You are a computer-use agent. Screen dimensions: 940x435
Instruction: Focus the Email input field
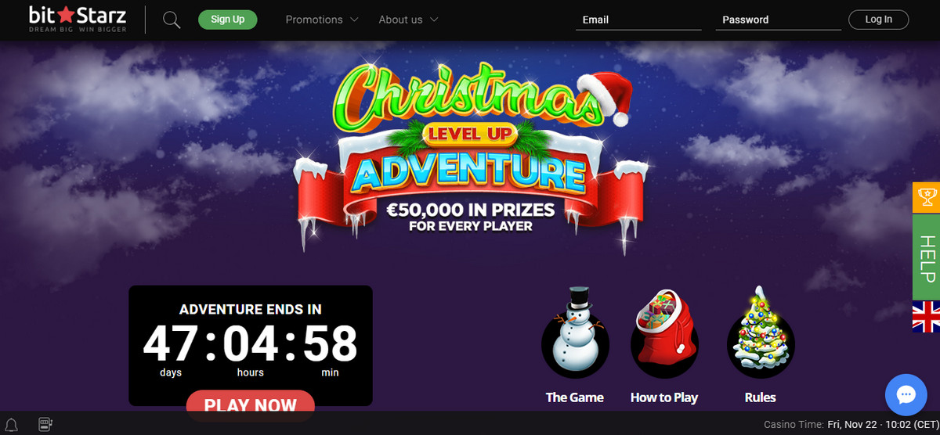click(x=638, y=20)
